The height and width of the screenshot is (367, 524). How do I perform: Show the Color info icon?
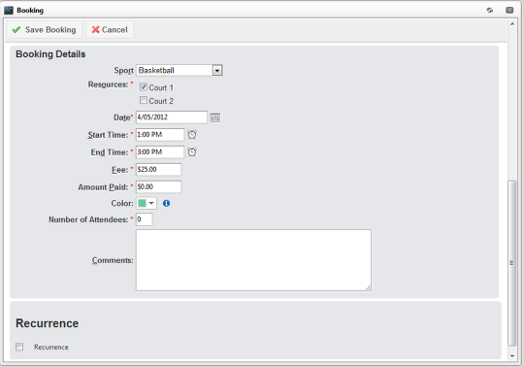pos(167,203)
